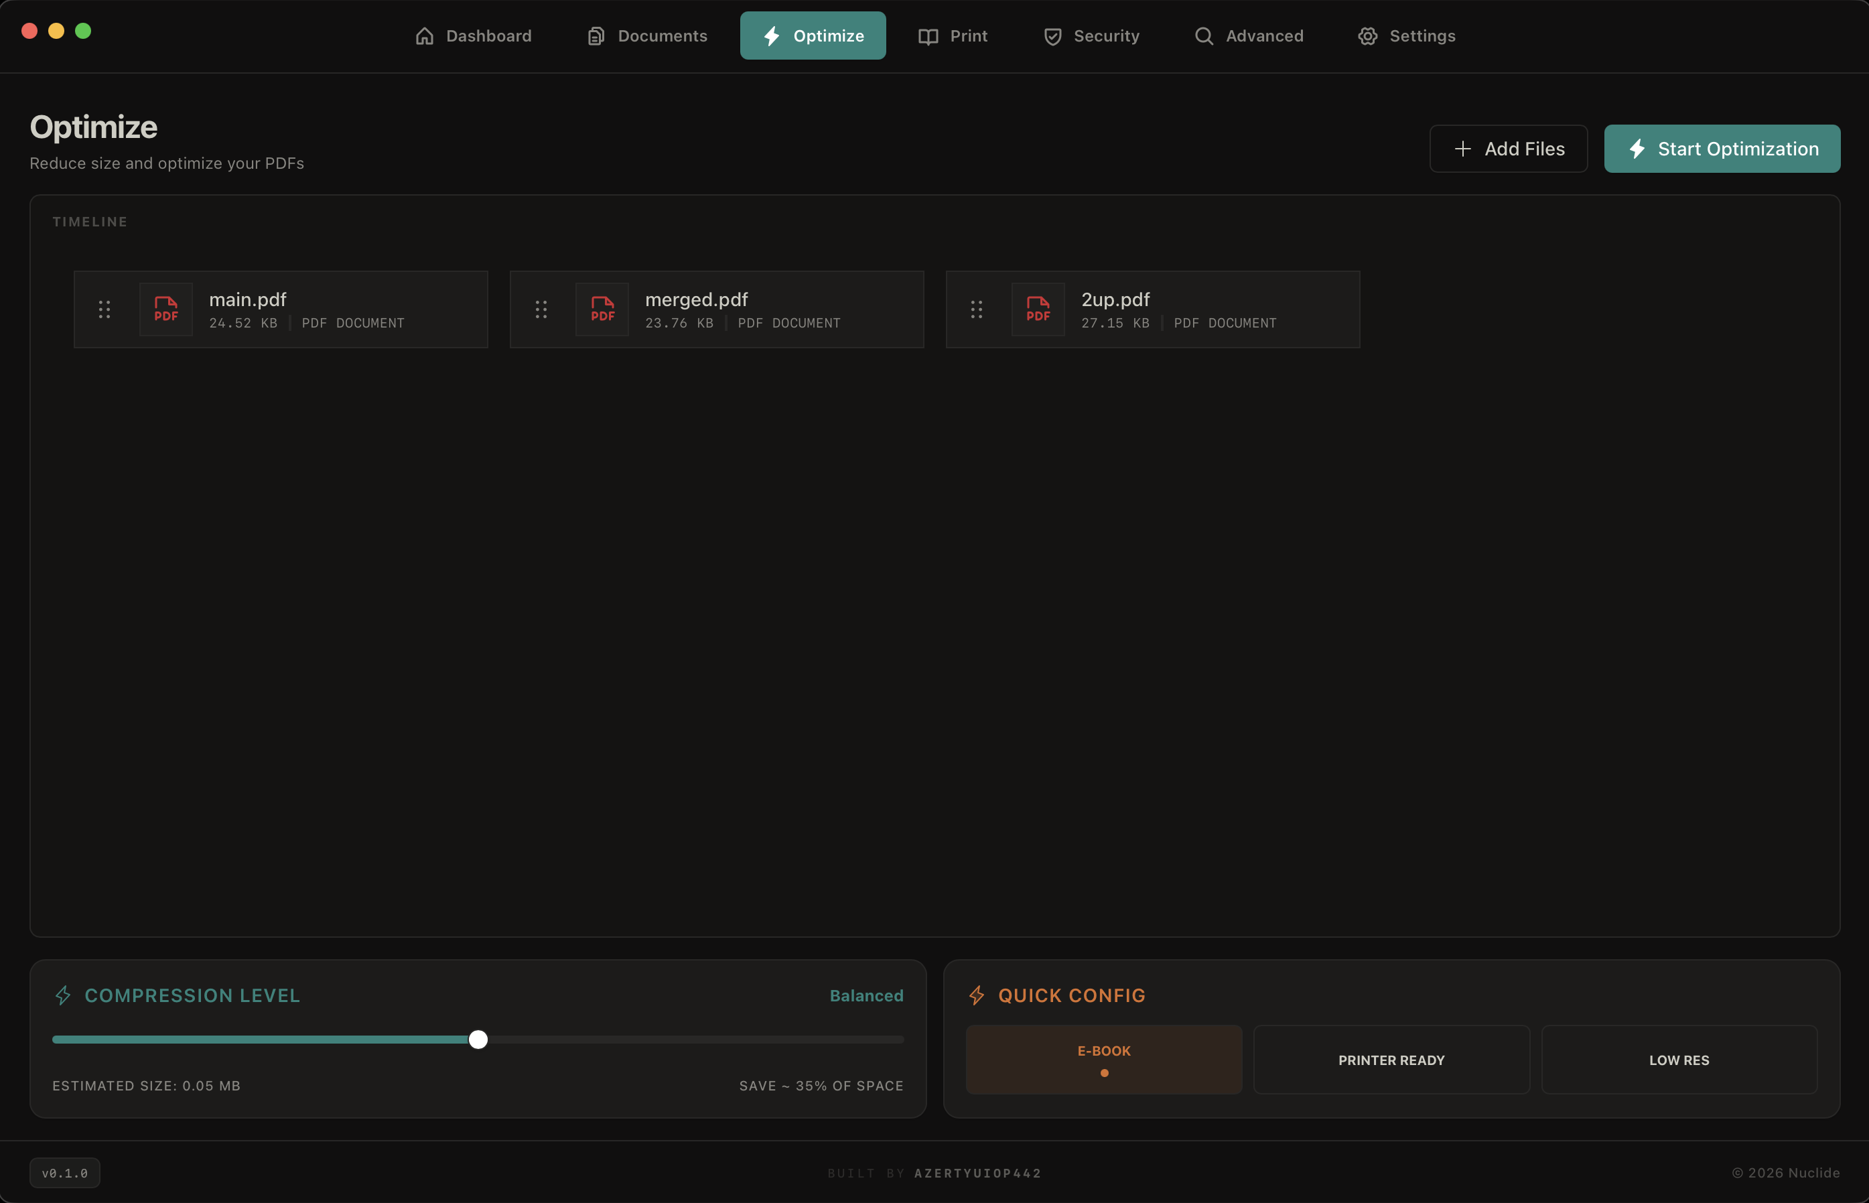Image resolution: width=1869 pixels, height=1203 pixels.
Task: Click the drag handle on main.pdf
Action: point(105,309)
